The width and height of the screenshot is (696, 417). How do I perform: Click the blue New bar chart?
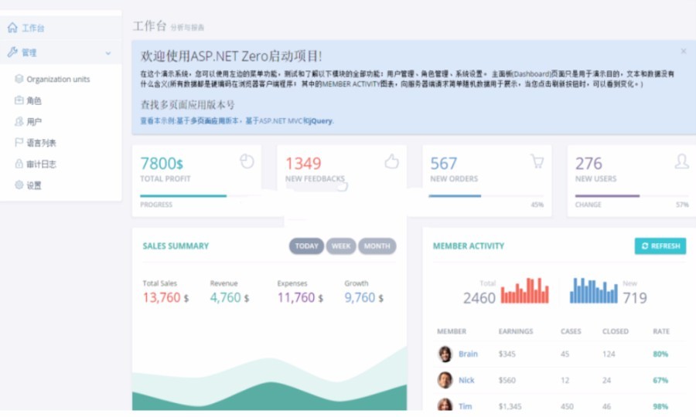click(x=593, y=290)
